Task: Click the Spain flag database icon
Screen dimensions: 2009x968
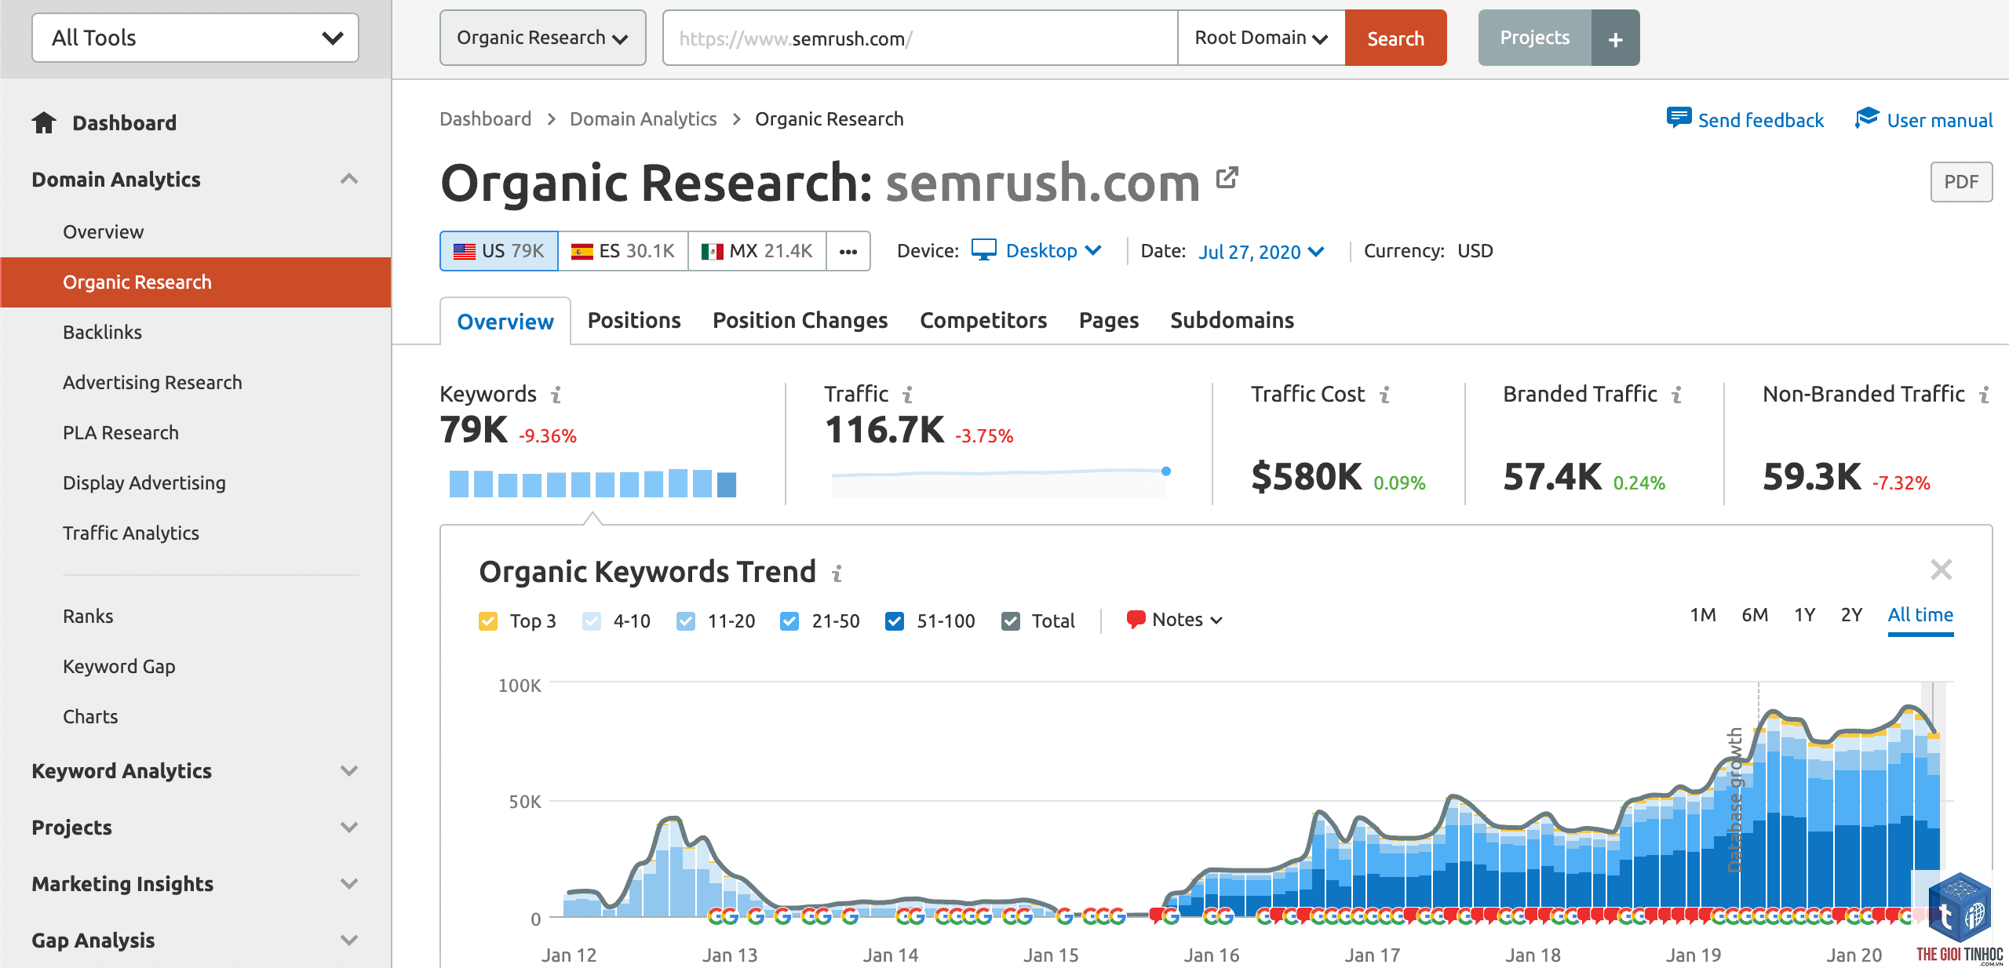Action: [x=582, y=251]
